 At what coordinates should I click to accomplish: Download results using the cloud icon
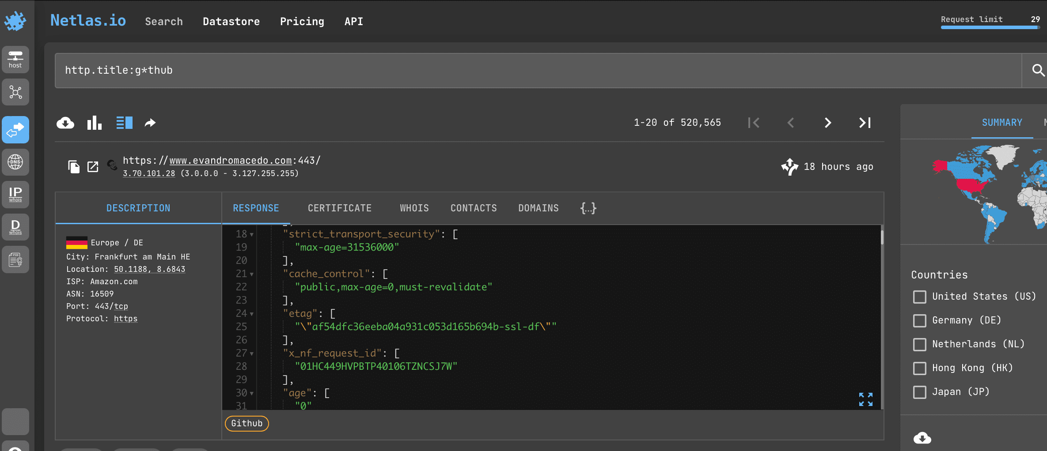(65, 123)
